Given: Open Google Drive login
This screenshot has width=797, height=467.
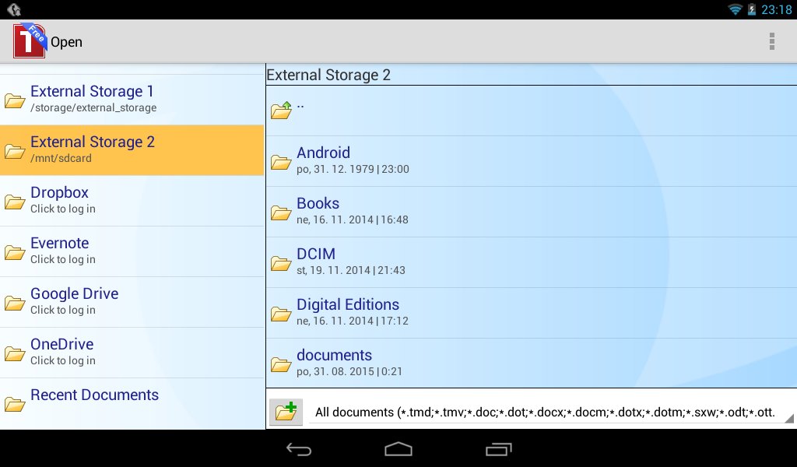Looking at the screenshot, I should pyautogui.click(x=132, y=302).
